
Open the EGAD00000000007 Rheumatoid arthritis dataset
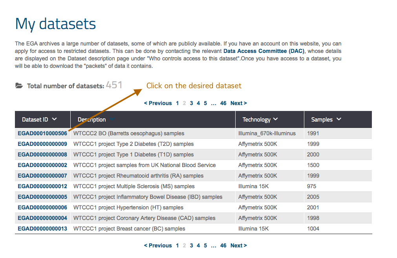coord(42,176)
